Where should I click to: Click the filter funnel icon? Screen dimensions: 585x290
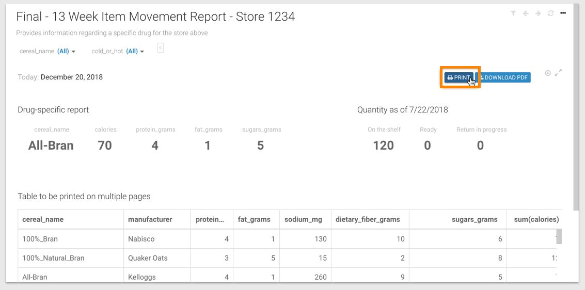[x=513, y=13]
